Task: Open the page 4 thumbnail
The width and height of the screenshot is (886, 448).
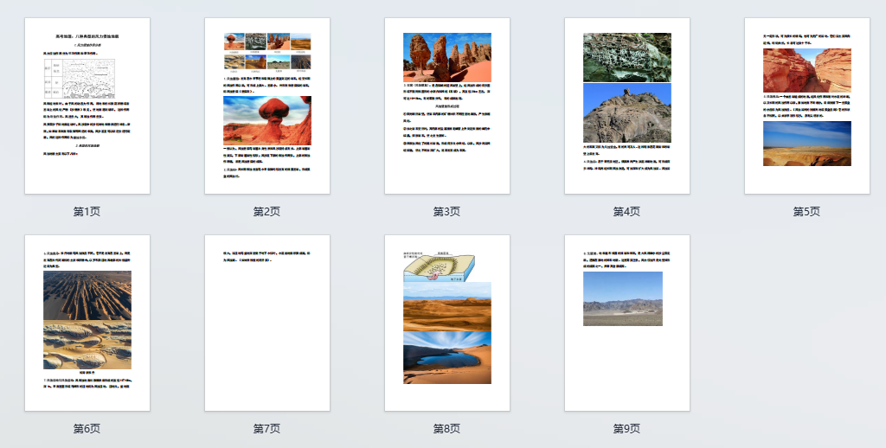Action: pos(626,106)
